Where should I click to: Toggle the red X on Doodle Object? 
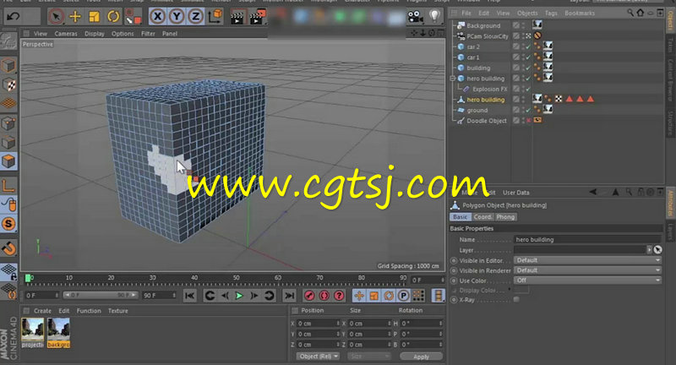pyautogui.click(x=528, y=121)
